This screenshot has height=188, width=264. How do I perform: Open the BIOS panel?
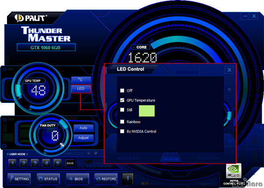coord(77,179)
